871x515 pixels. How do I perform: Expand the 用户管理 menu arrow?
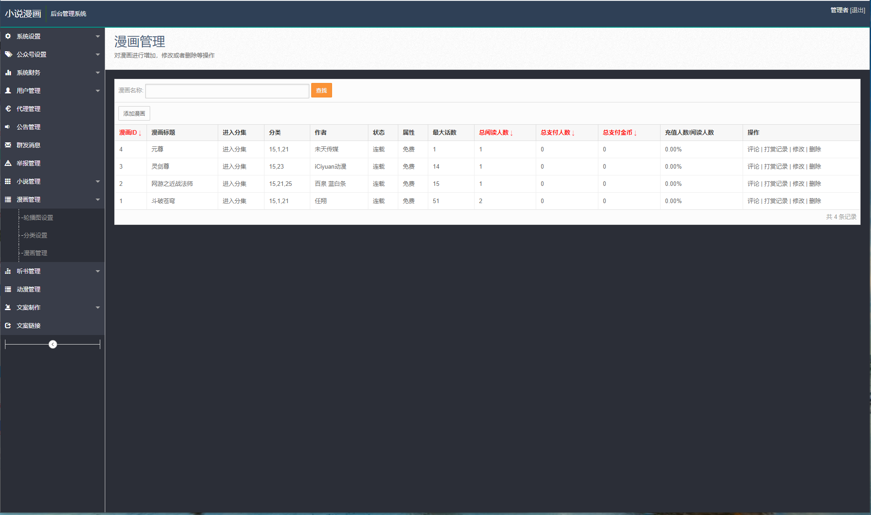click(x=98, y=91)
